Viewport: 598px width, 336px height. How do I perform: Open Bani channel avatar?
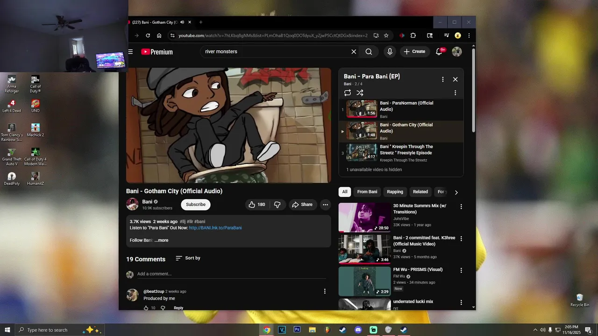(x=133, y=204)
